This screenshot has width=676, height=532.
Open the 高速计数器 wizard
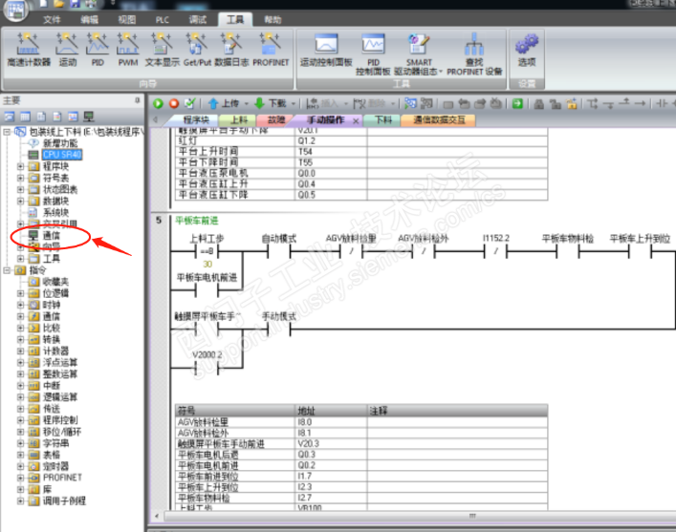29,50
